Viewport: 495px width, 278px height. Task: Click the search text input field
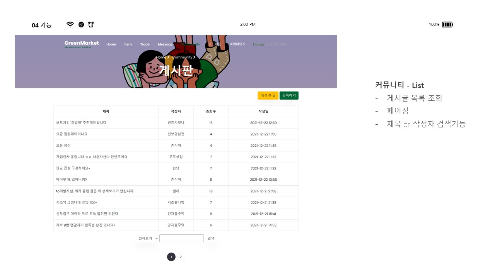pos(181,238)
